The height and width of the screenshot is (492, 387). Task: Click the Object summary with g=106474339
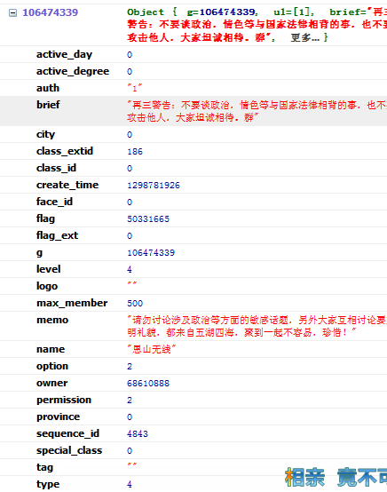(257, 25)
